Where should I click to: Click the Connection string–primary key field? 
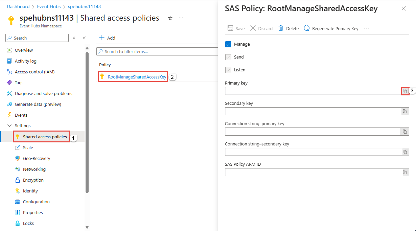(313, 132)
